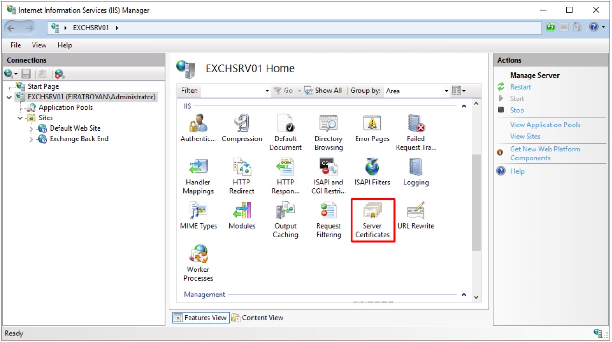The width and height of the screenshot is (612, 342).
Task: Click View Application Pools link
Action: (x=545, y=125)
